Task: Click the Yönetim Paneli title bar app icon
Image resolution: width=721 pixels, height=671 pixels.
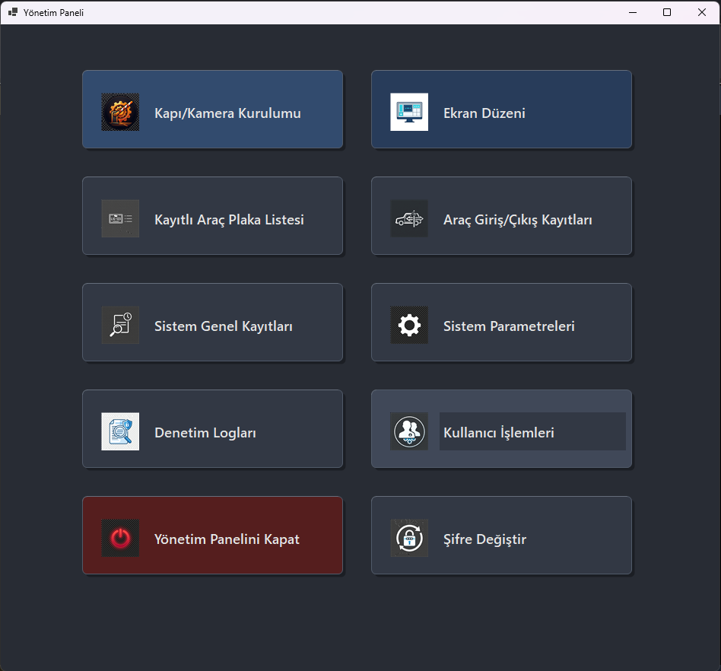Action: pos(13,12)
